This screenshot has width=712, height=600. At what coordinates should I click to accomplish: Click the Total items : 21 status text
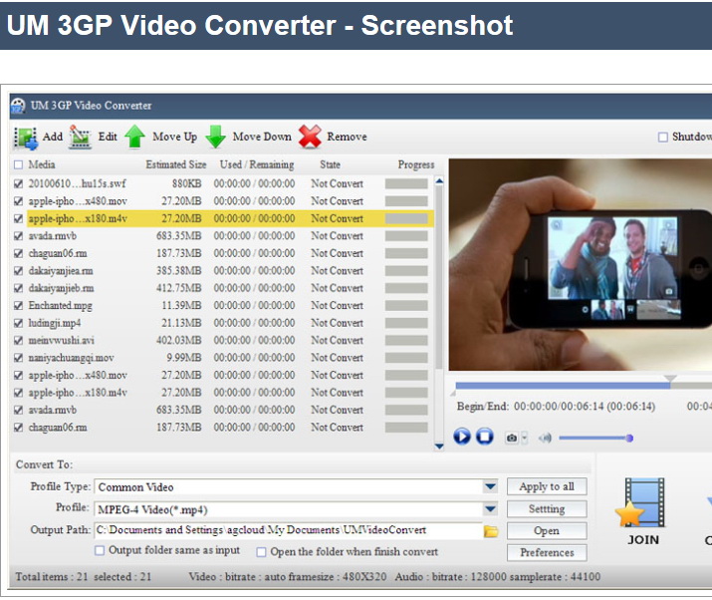pos(52,577)
